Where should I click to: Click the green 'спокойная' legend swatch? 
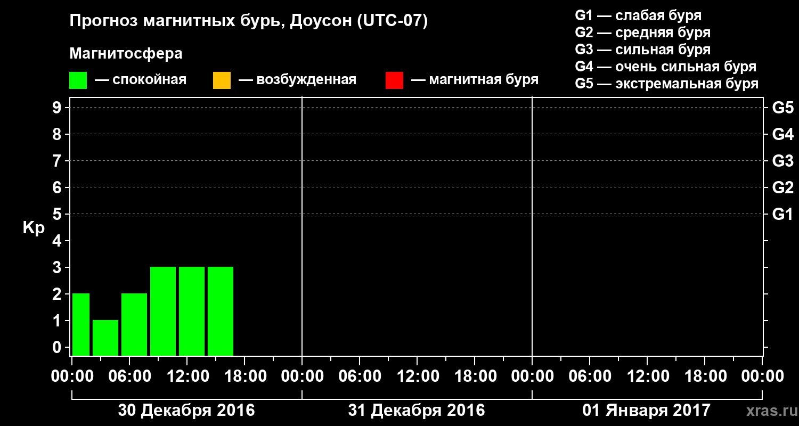(78, 80)
